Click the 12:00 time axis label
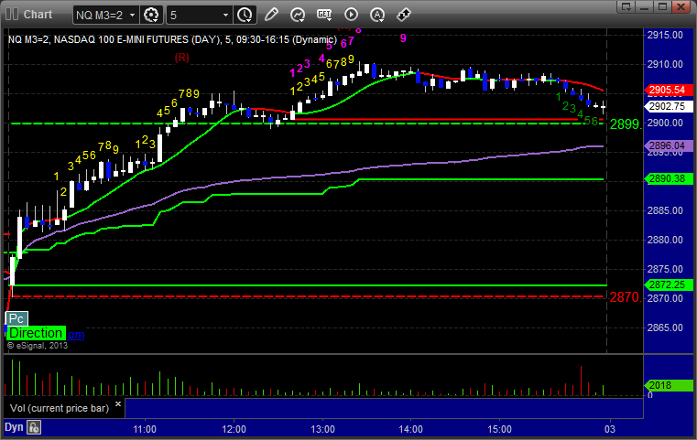The image size is (697, 440). [234, 429]
